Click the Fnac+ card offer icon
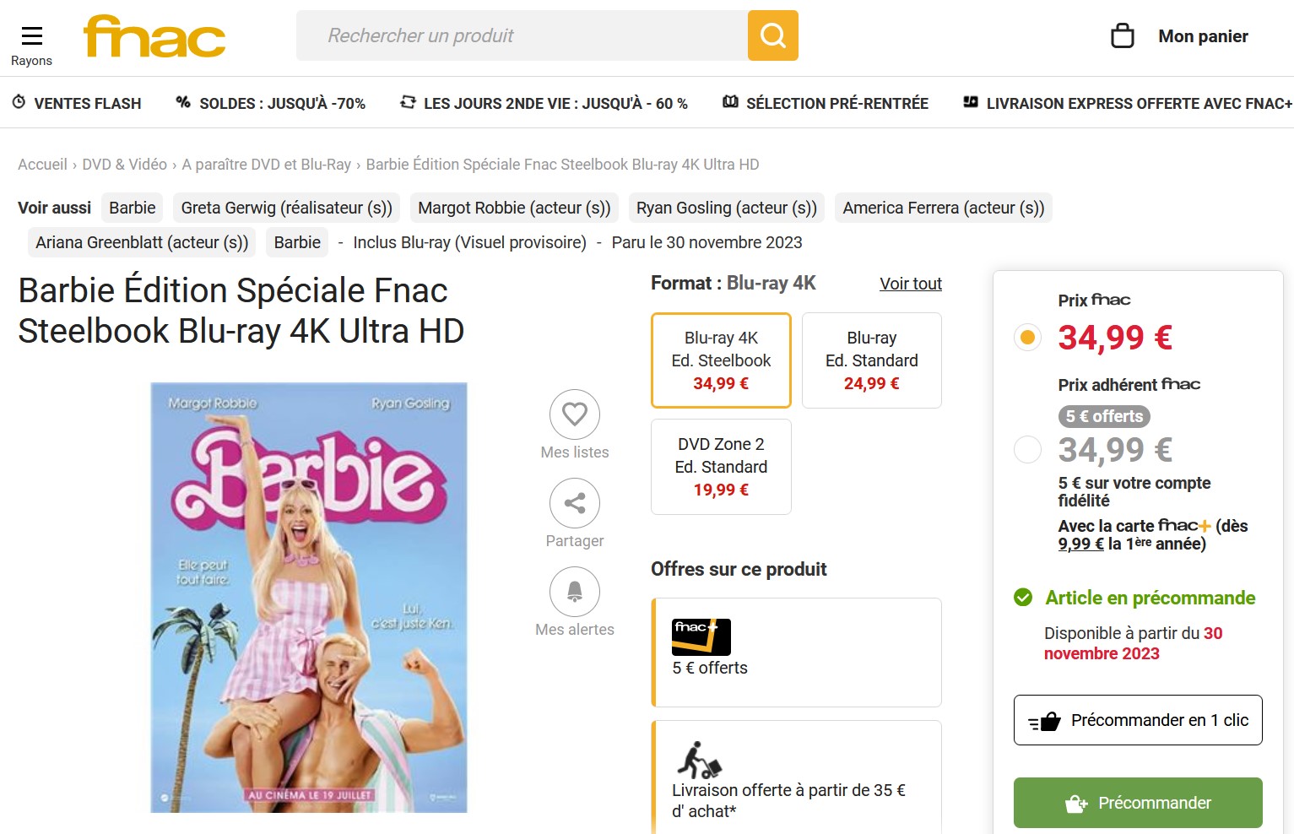The height and width of the screenshot is (834, 1294). (701, 637)
